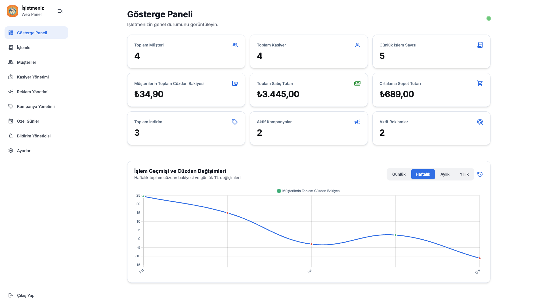Screen dimensions: 545x306
Task: Select the Aylık chart period
Action: click(445, 174)
